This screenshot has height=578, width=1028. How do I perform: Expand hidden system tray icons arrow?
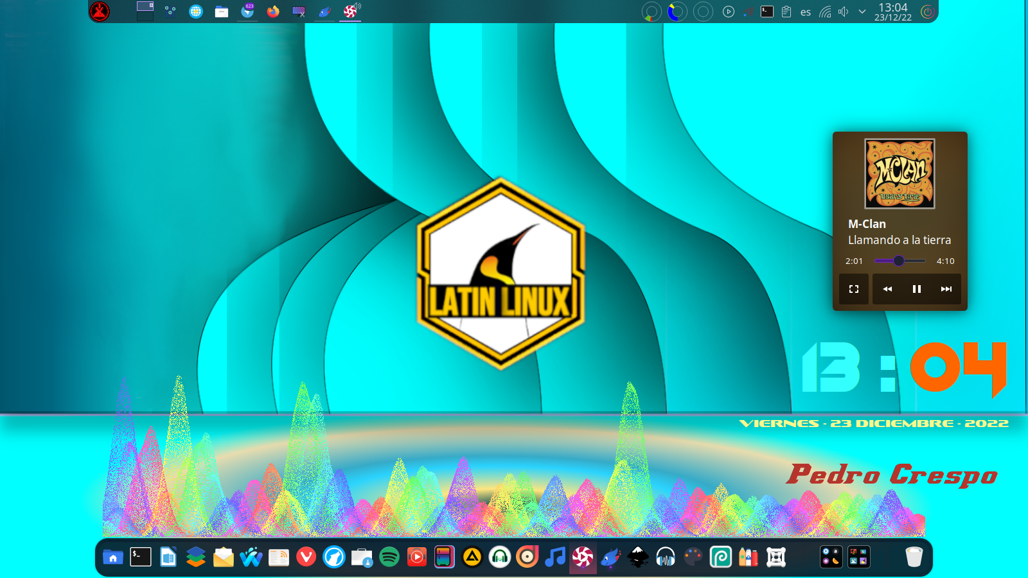coord(862,12)
